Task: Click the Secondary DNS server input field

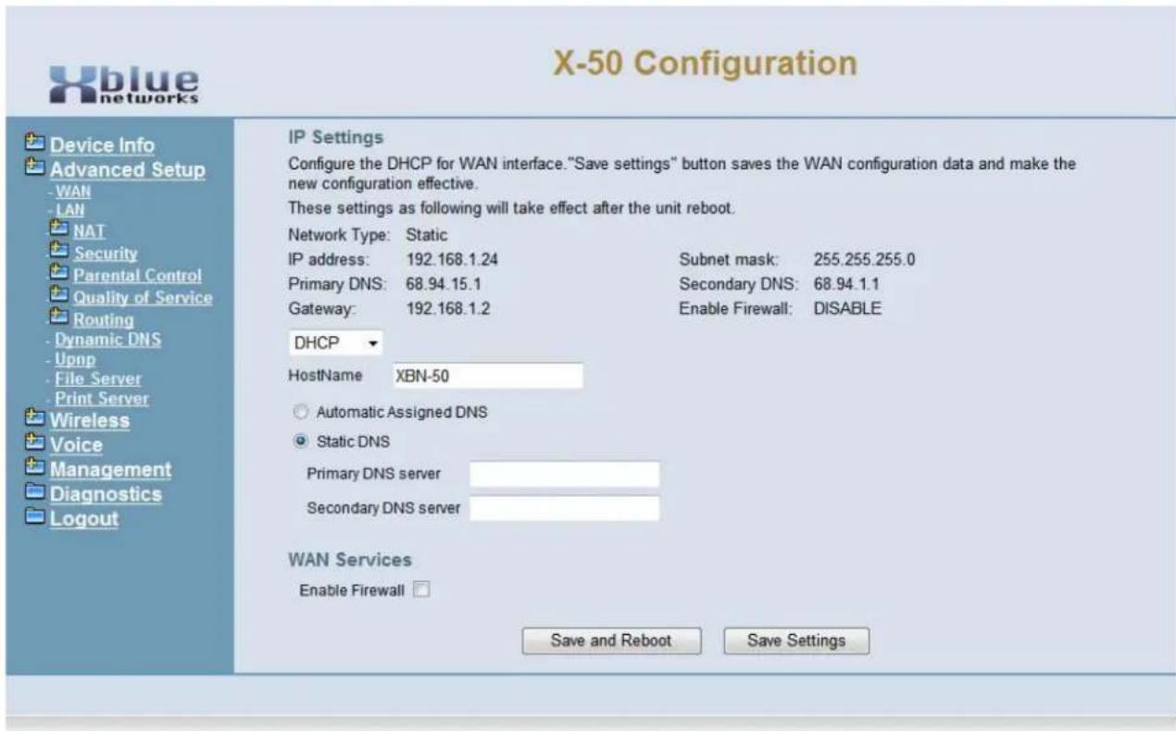Action: (x=564, y=508)
